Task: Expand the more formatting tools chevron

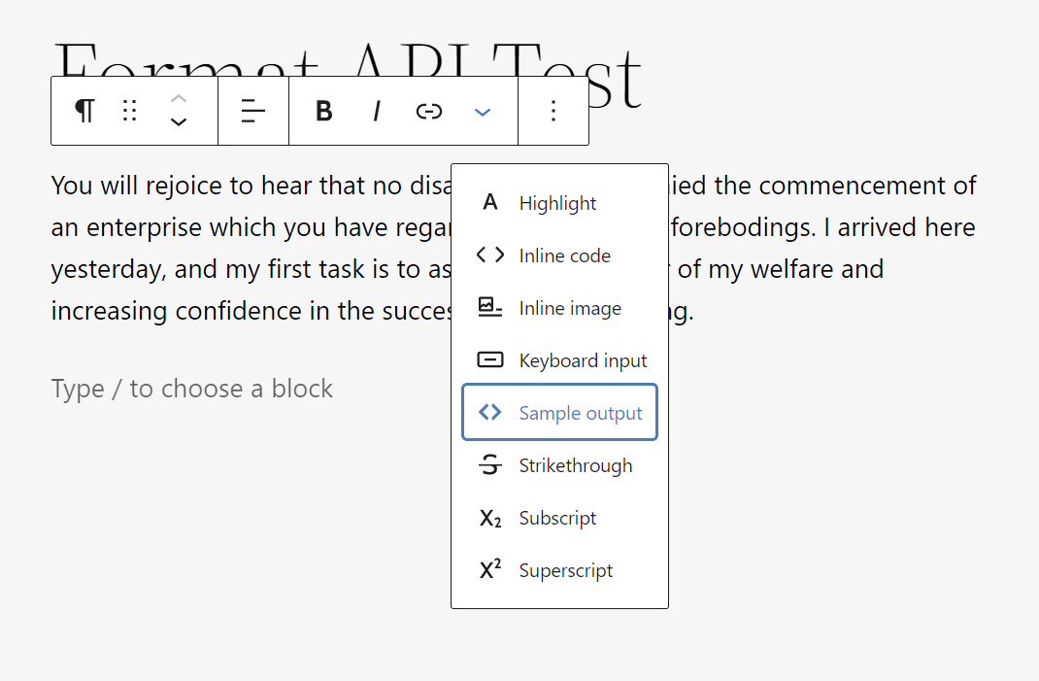Action: (x=483, y=111)
